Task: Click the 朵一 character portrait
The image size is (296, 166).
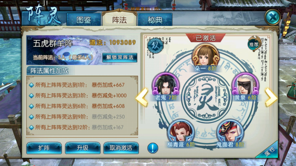Action: pyautogui.click(x=206, y=55)
